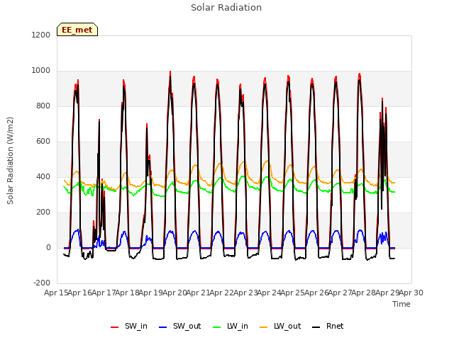Click the blue SW_out legend marker

tap(163, 327)
